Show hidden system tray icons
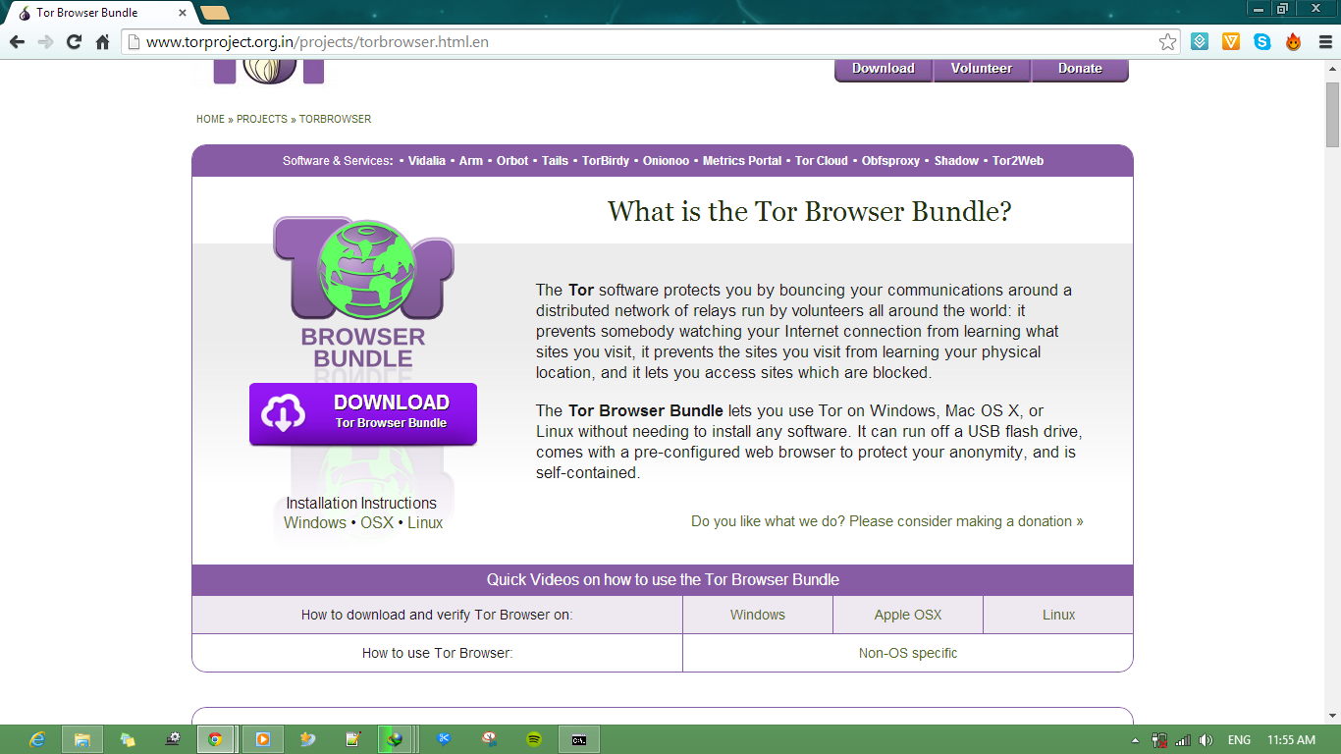Viewport: 1341px width, 754px height. click(1136, 740)
